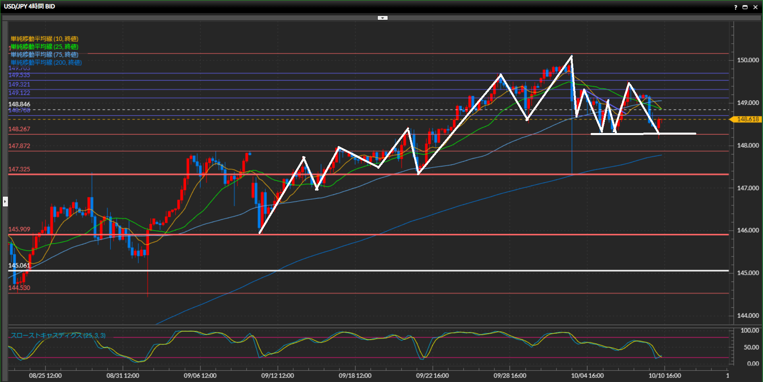
Task: Click the USD/JPY 4時間 BID title
Action: coord(29,6)
